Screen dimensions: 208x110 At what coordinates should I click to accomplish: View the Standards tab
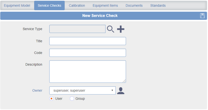[x=158, y=5]
